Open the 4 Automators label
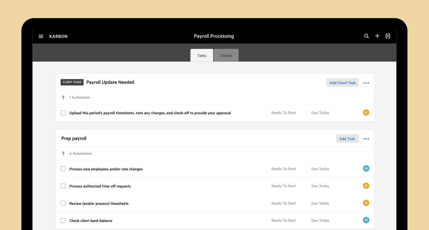429x230 pixels. (81, 154)
